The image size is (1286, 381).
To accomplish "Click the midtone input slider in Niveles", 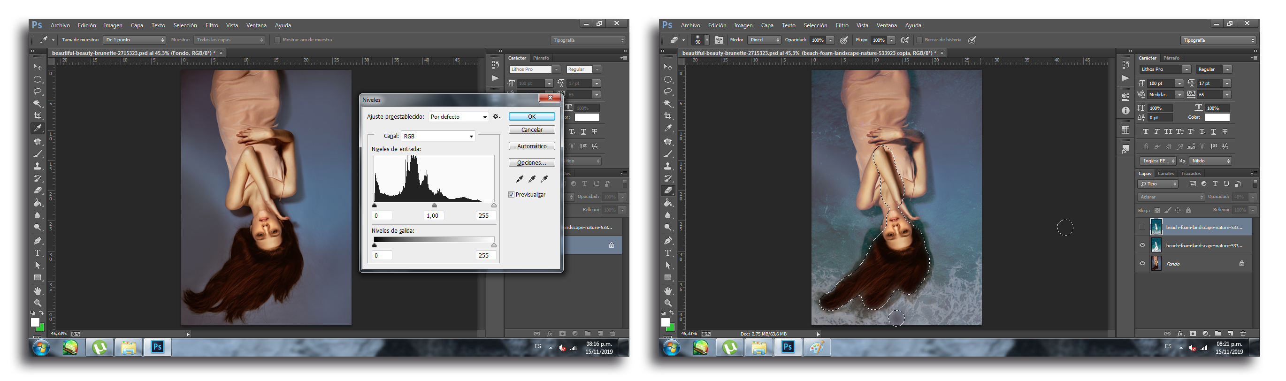I will coord(434,205).
